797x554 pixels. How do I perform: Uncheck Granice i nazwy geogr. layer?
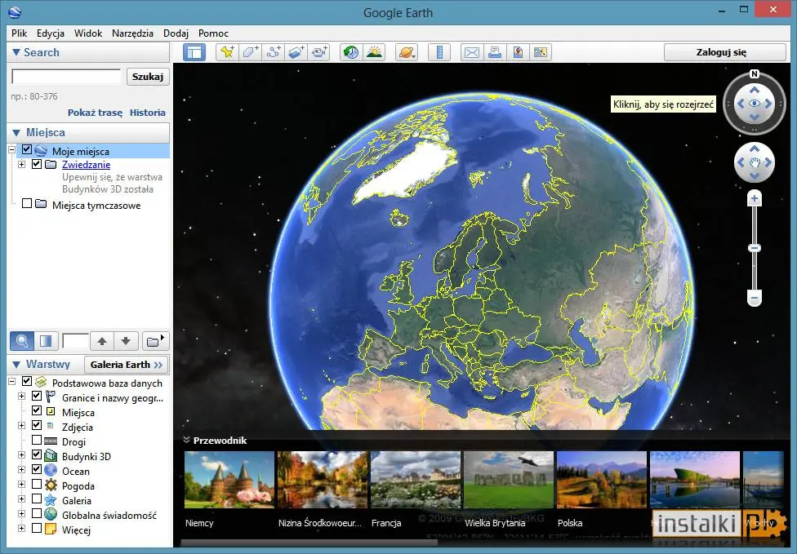[x=37, y=396]
